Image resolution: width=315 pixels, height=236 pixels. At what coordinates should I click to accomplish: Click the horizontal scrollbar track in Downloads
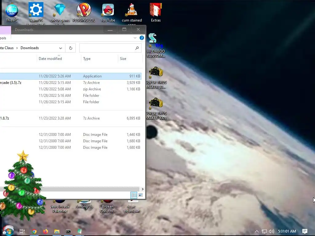(70, 189)
